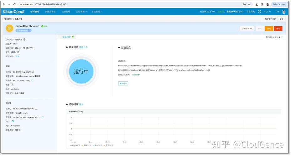Image resolution: width=291 pixels, height=156 pixels.
Task: Click the task name canal40kz2b3nr4n
Action: [x=27, y=26]
